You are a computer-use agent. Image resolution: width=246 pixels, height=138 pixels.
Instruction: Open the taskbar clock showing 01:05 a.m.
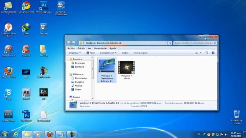click(x=236, y=135)
